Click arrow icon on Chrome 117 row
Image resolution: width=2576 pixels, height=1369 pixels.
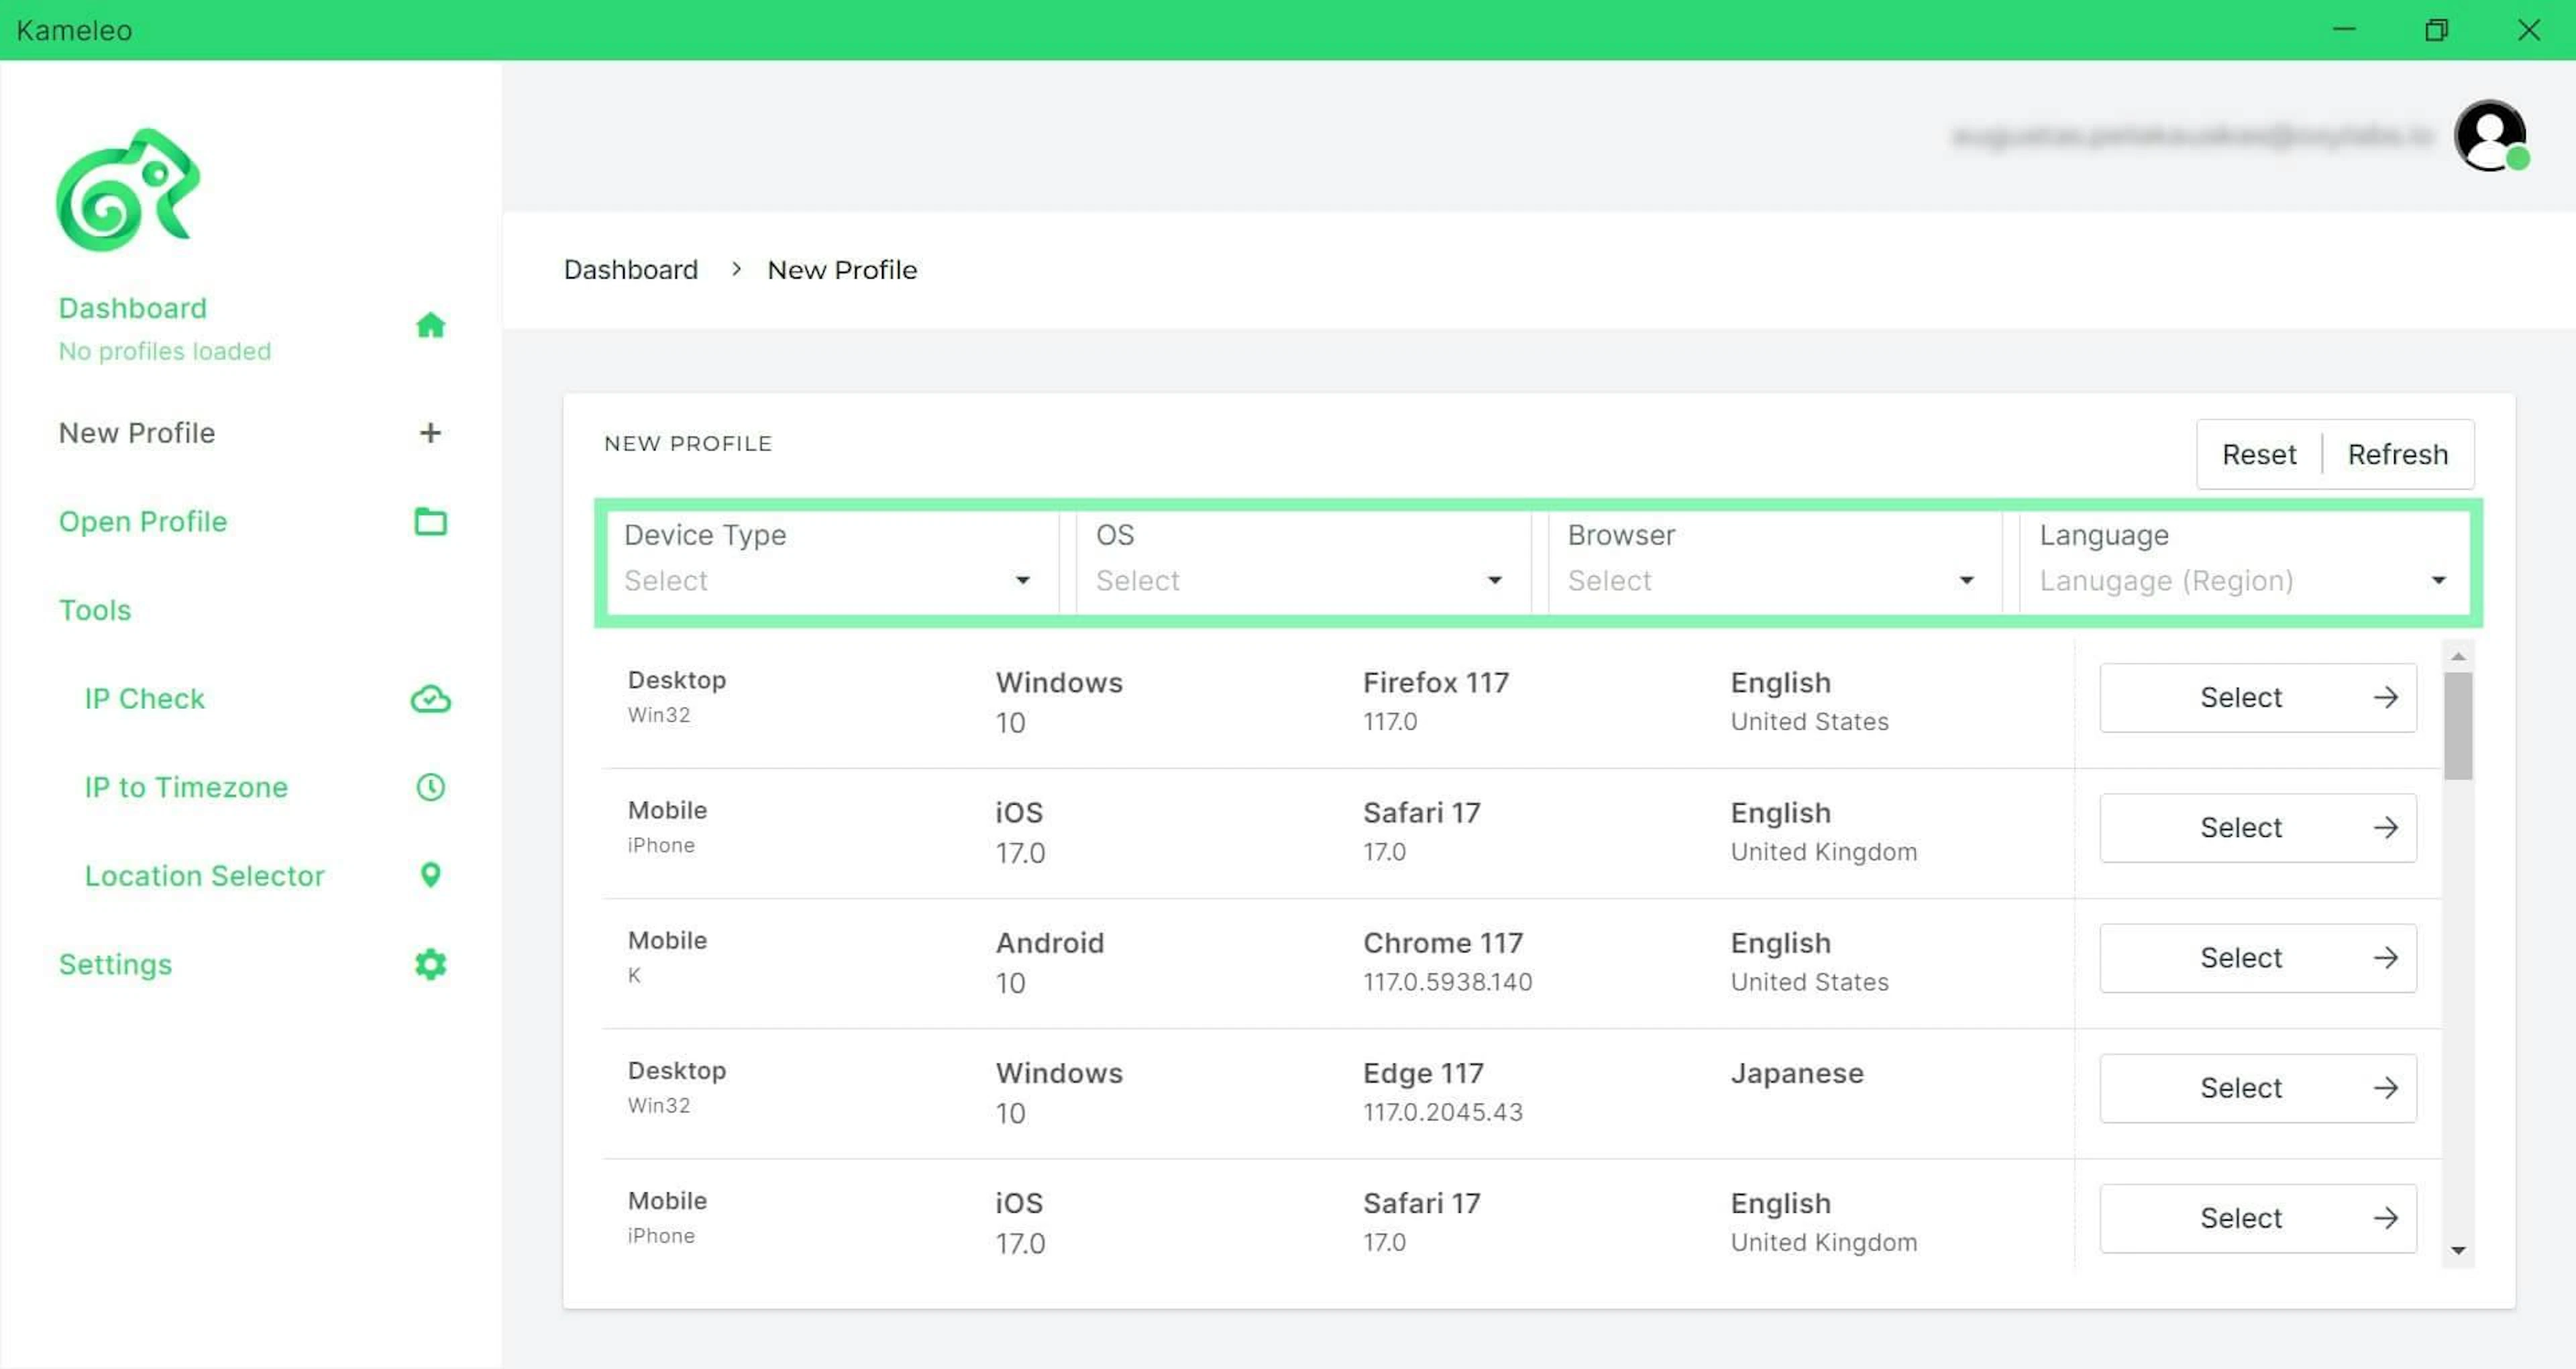[x=2386, y=958]
